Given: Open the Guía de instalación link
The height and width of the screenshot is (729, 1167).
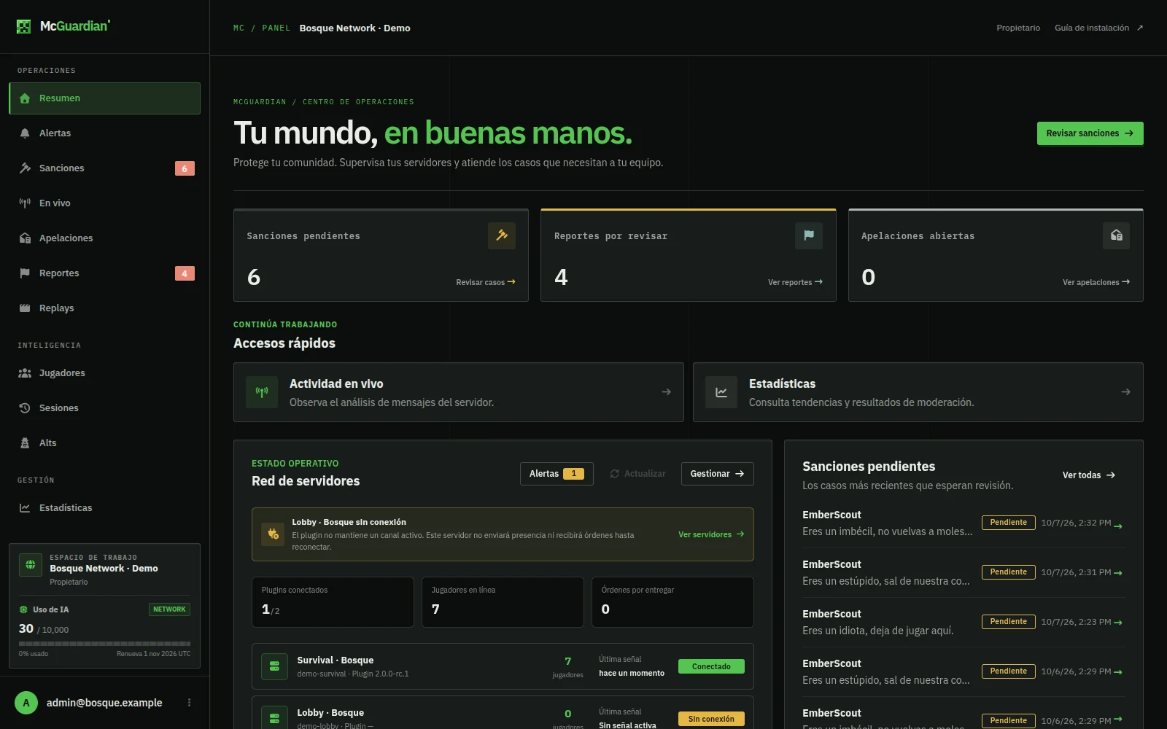Looking at the screenshot, I should pyautogui.click(x=1098, y=28).
